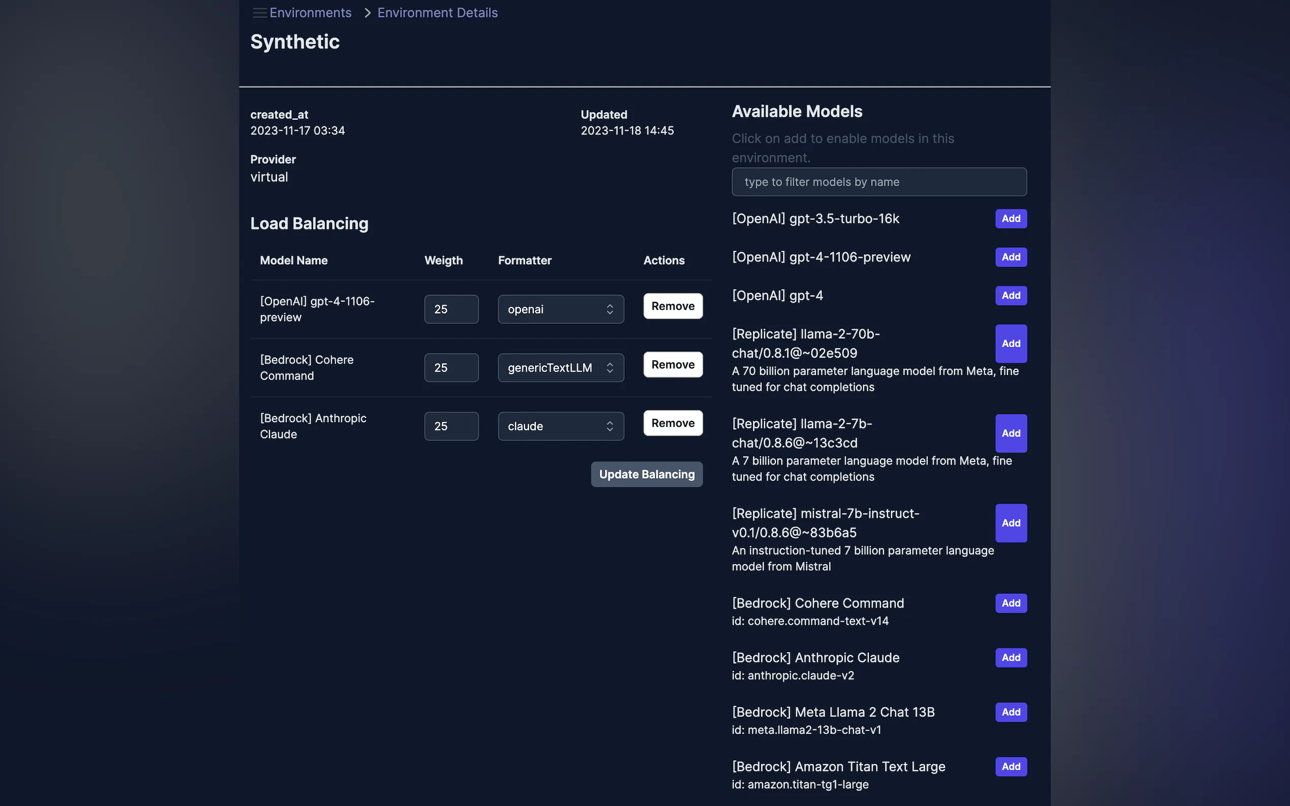Open the openai formatter dropdown

561,309
